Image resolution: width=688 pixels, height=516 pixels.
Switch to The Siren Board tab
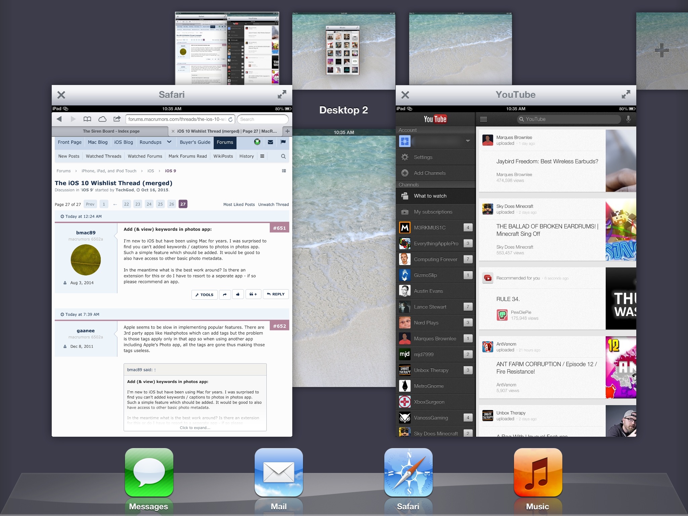111,131
